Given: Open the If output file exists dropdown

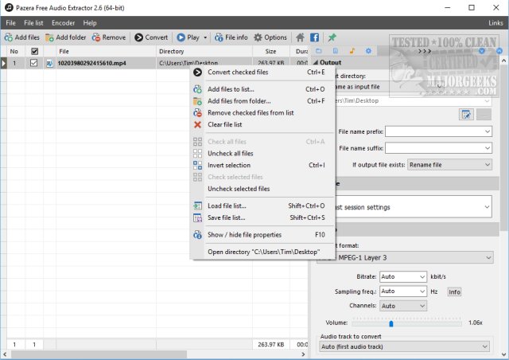Looking at the screenshot, I should pyautogui.click(x=488, y=165).
